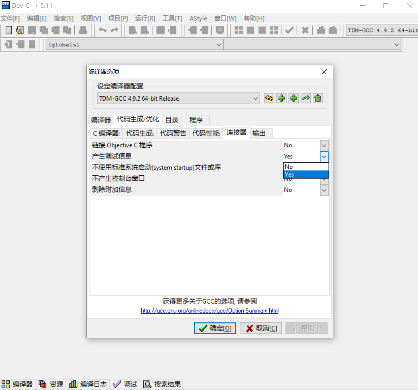Delete the current compiler set
Screen dimensions: 418x390
318,98
